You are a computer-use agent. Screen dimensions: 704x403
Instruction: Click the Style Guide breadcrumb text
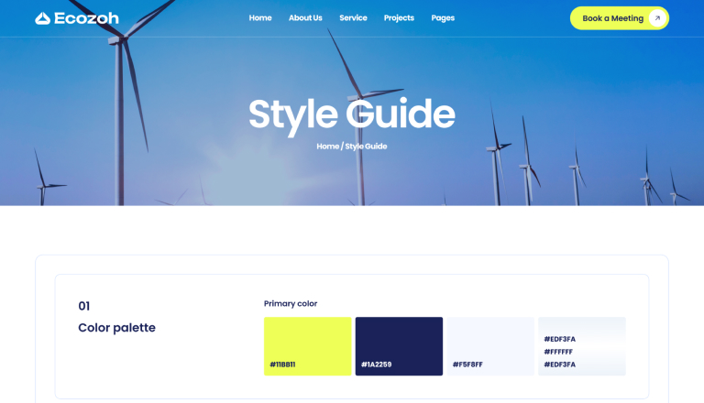point(366,147)
